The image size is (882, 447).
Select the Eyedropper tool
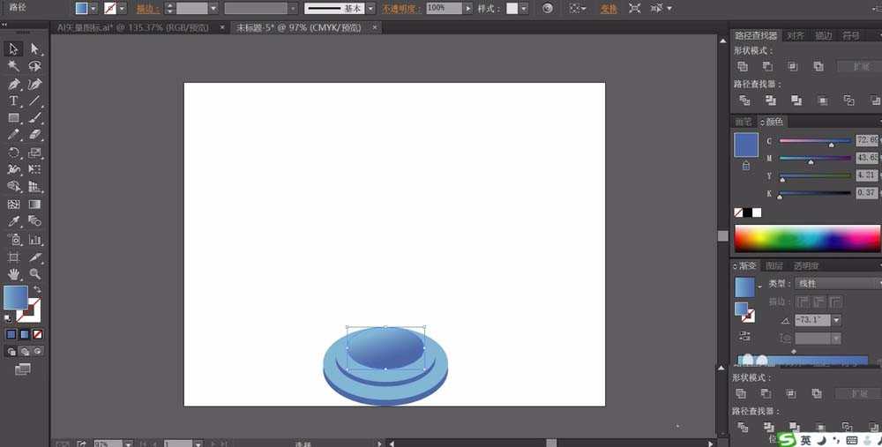[x=14, y=221]
